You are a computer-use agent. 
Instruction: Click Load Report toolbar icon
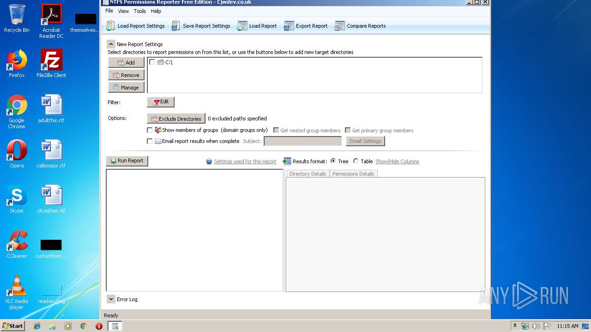click(242, 26)
